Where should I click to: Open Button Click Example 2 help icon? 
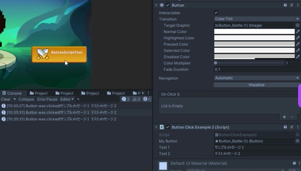(285, 127)
